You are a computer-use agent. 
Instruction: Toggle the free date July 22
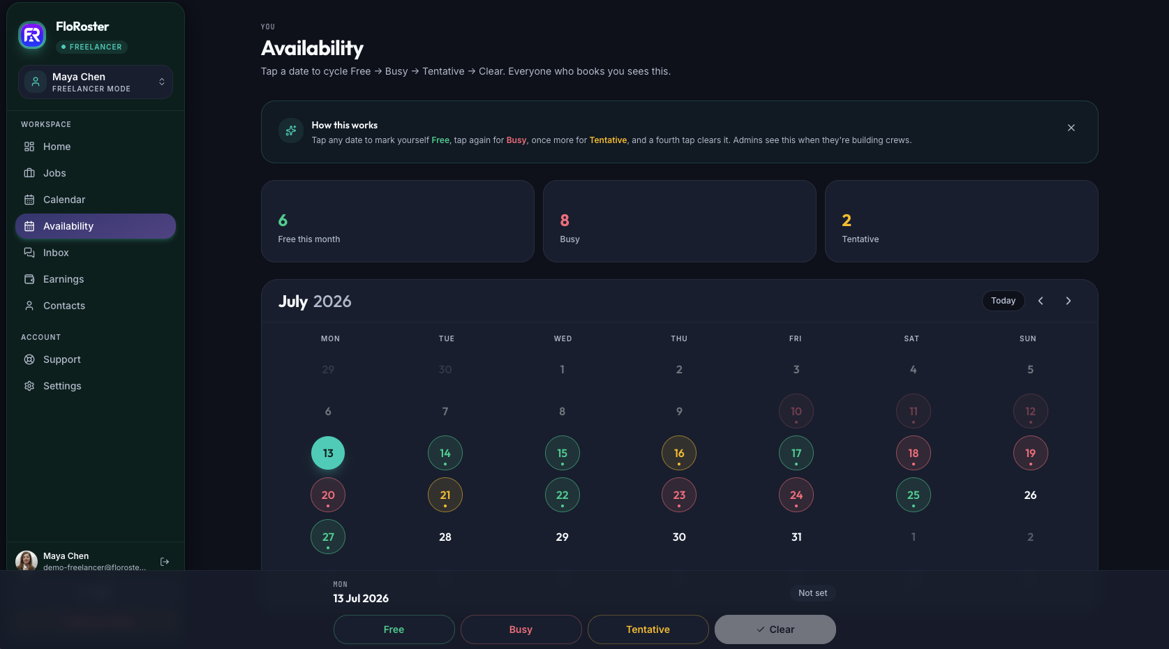[563, 495]
